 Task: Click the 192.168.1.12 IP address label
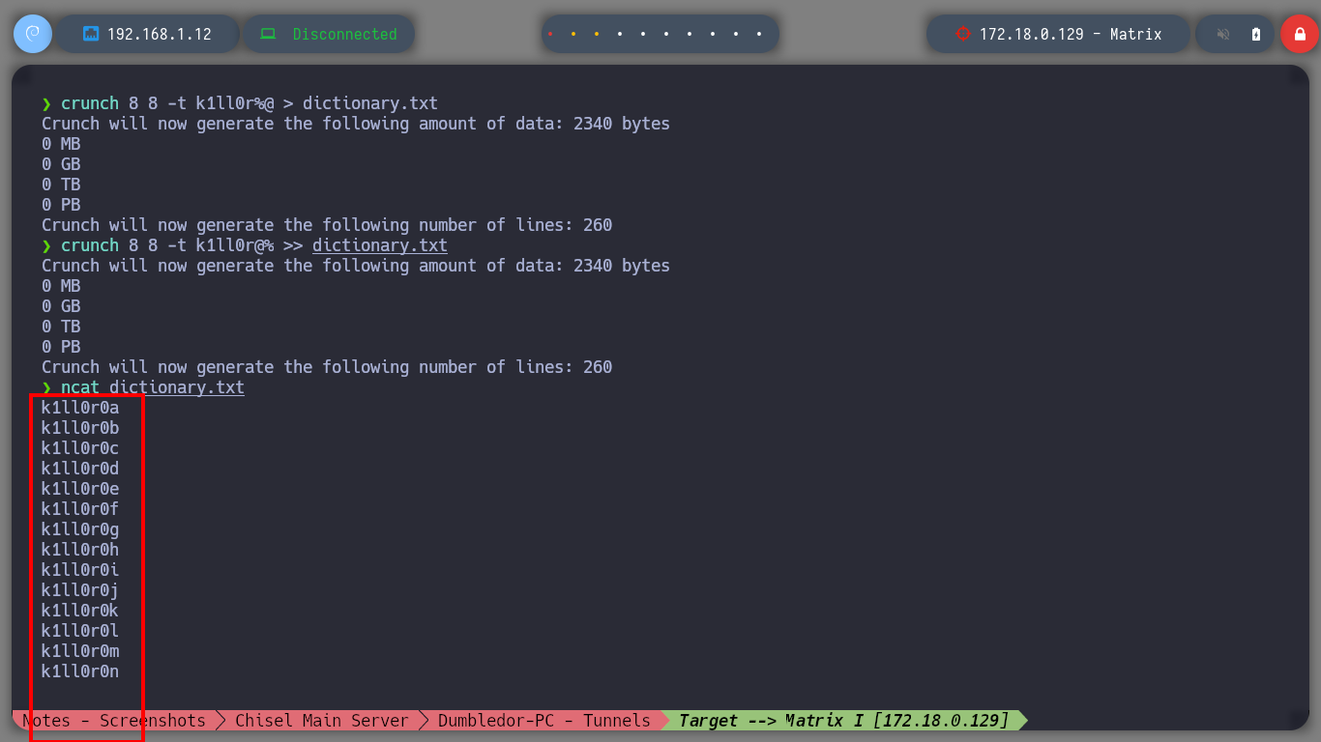point(160,34)
